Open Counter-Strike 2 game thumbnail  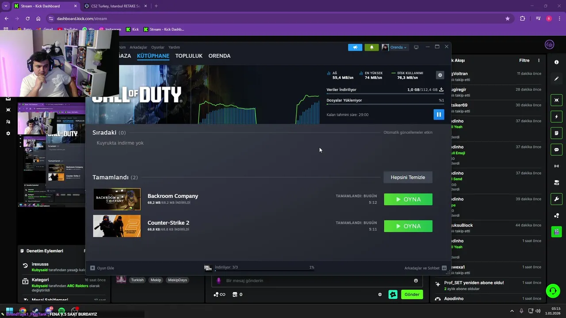[117, 226]
